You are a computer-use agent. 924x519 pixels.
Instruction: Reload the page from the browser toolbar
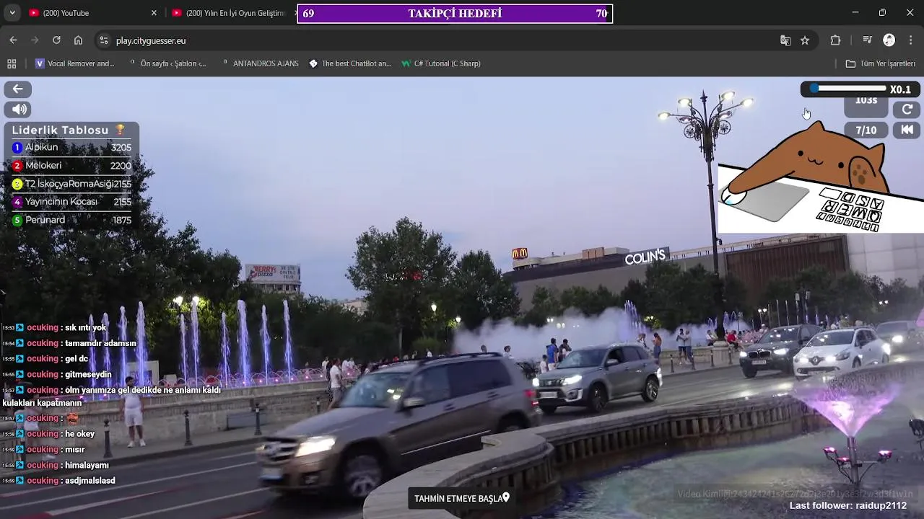[x=56, y=40]
